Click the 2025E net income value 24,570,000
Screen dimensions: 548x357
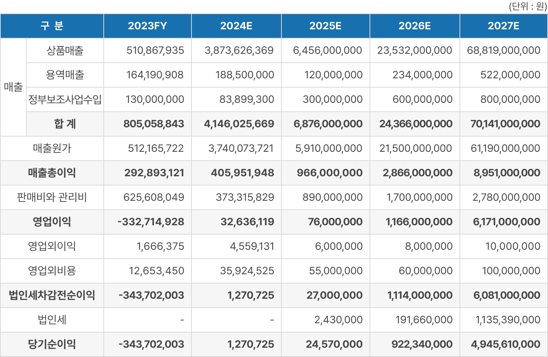pos(334,344)
